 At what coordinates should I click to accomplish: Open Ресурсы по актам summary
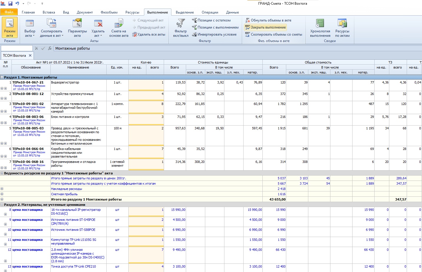pos(342,28)
